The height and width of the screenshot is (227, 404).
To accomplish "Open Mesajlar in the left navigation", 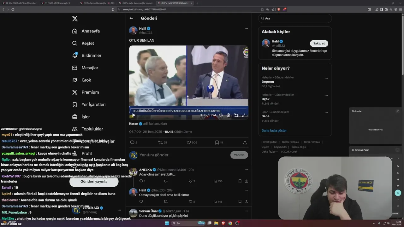I will [x=85, y=68].
